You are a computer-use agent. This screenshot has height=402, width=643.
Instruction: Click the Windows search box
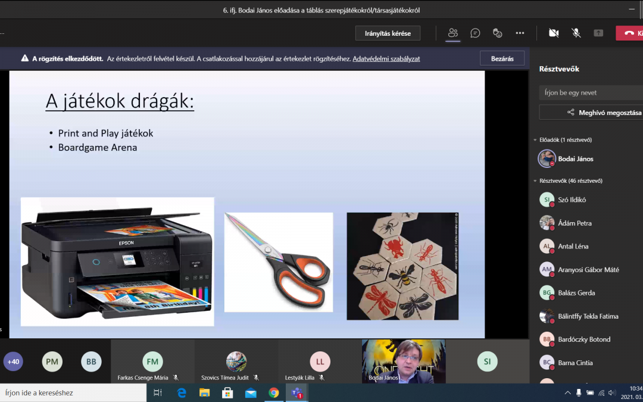[x=73, y=393]
